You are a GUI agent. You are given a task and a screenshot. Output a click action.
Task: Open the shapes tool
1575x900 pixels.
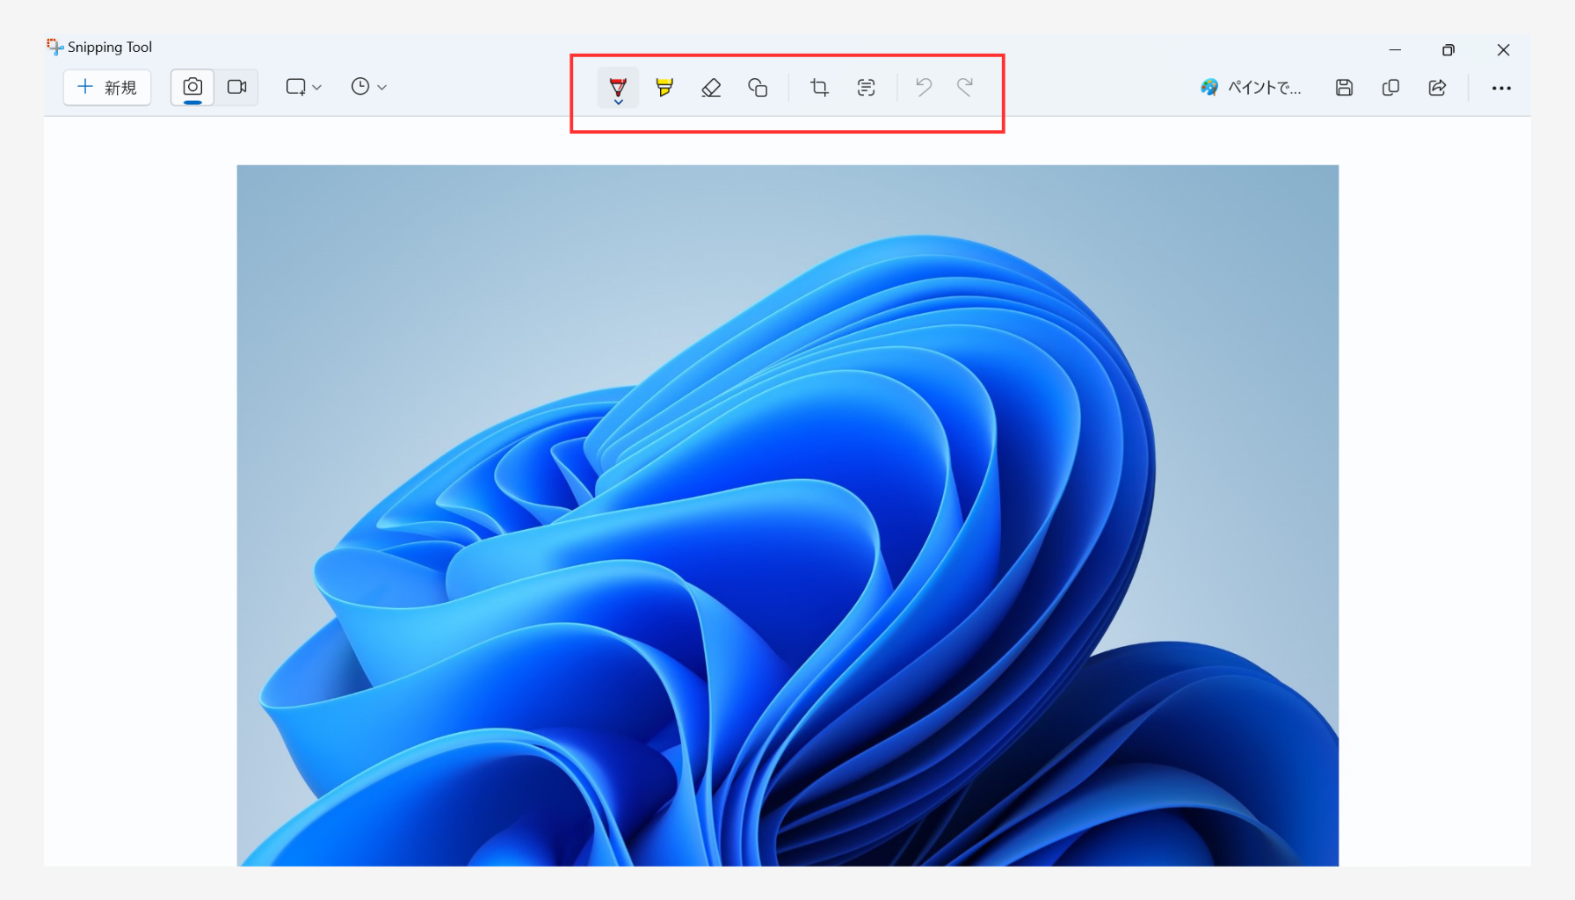pyautogui.click(x=758, y=87)
